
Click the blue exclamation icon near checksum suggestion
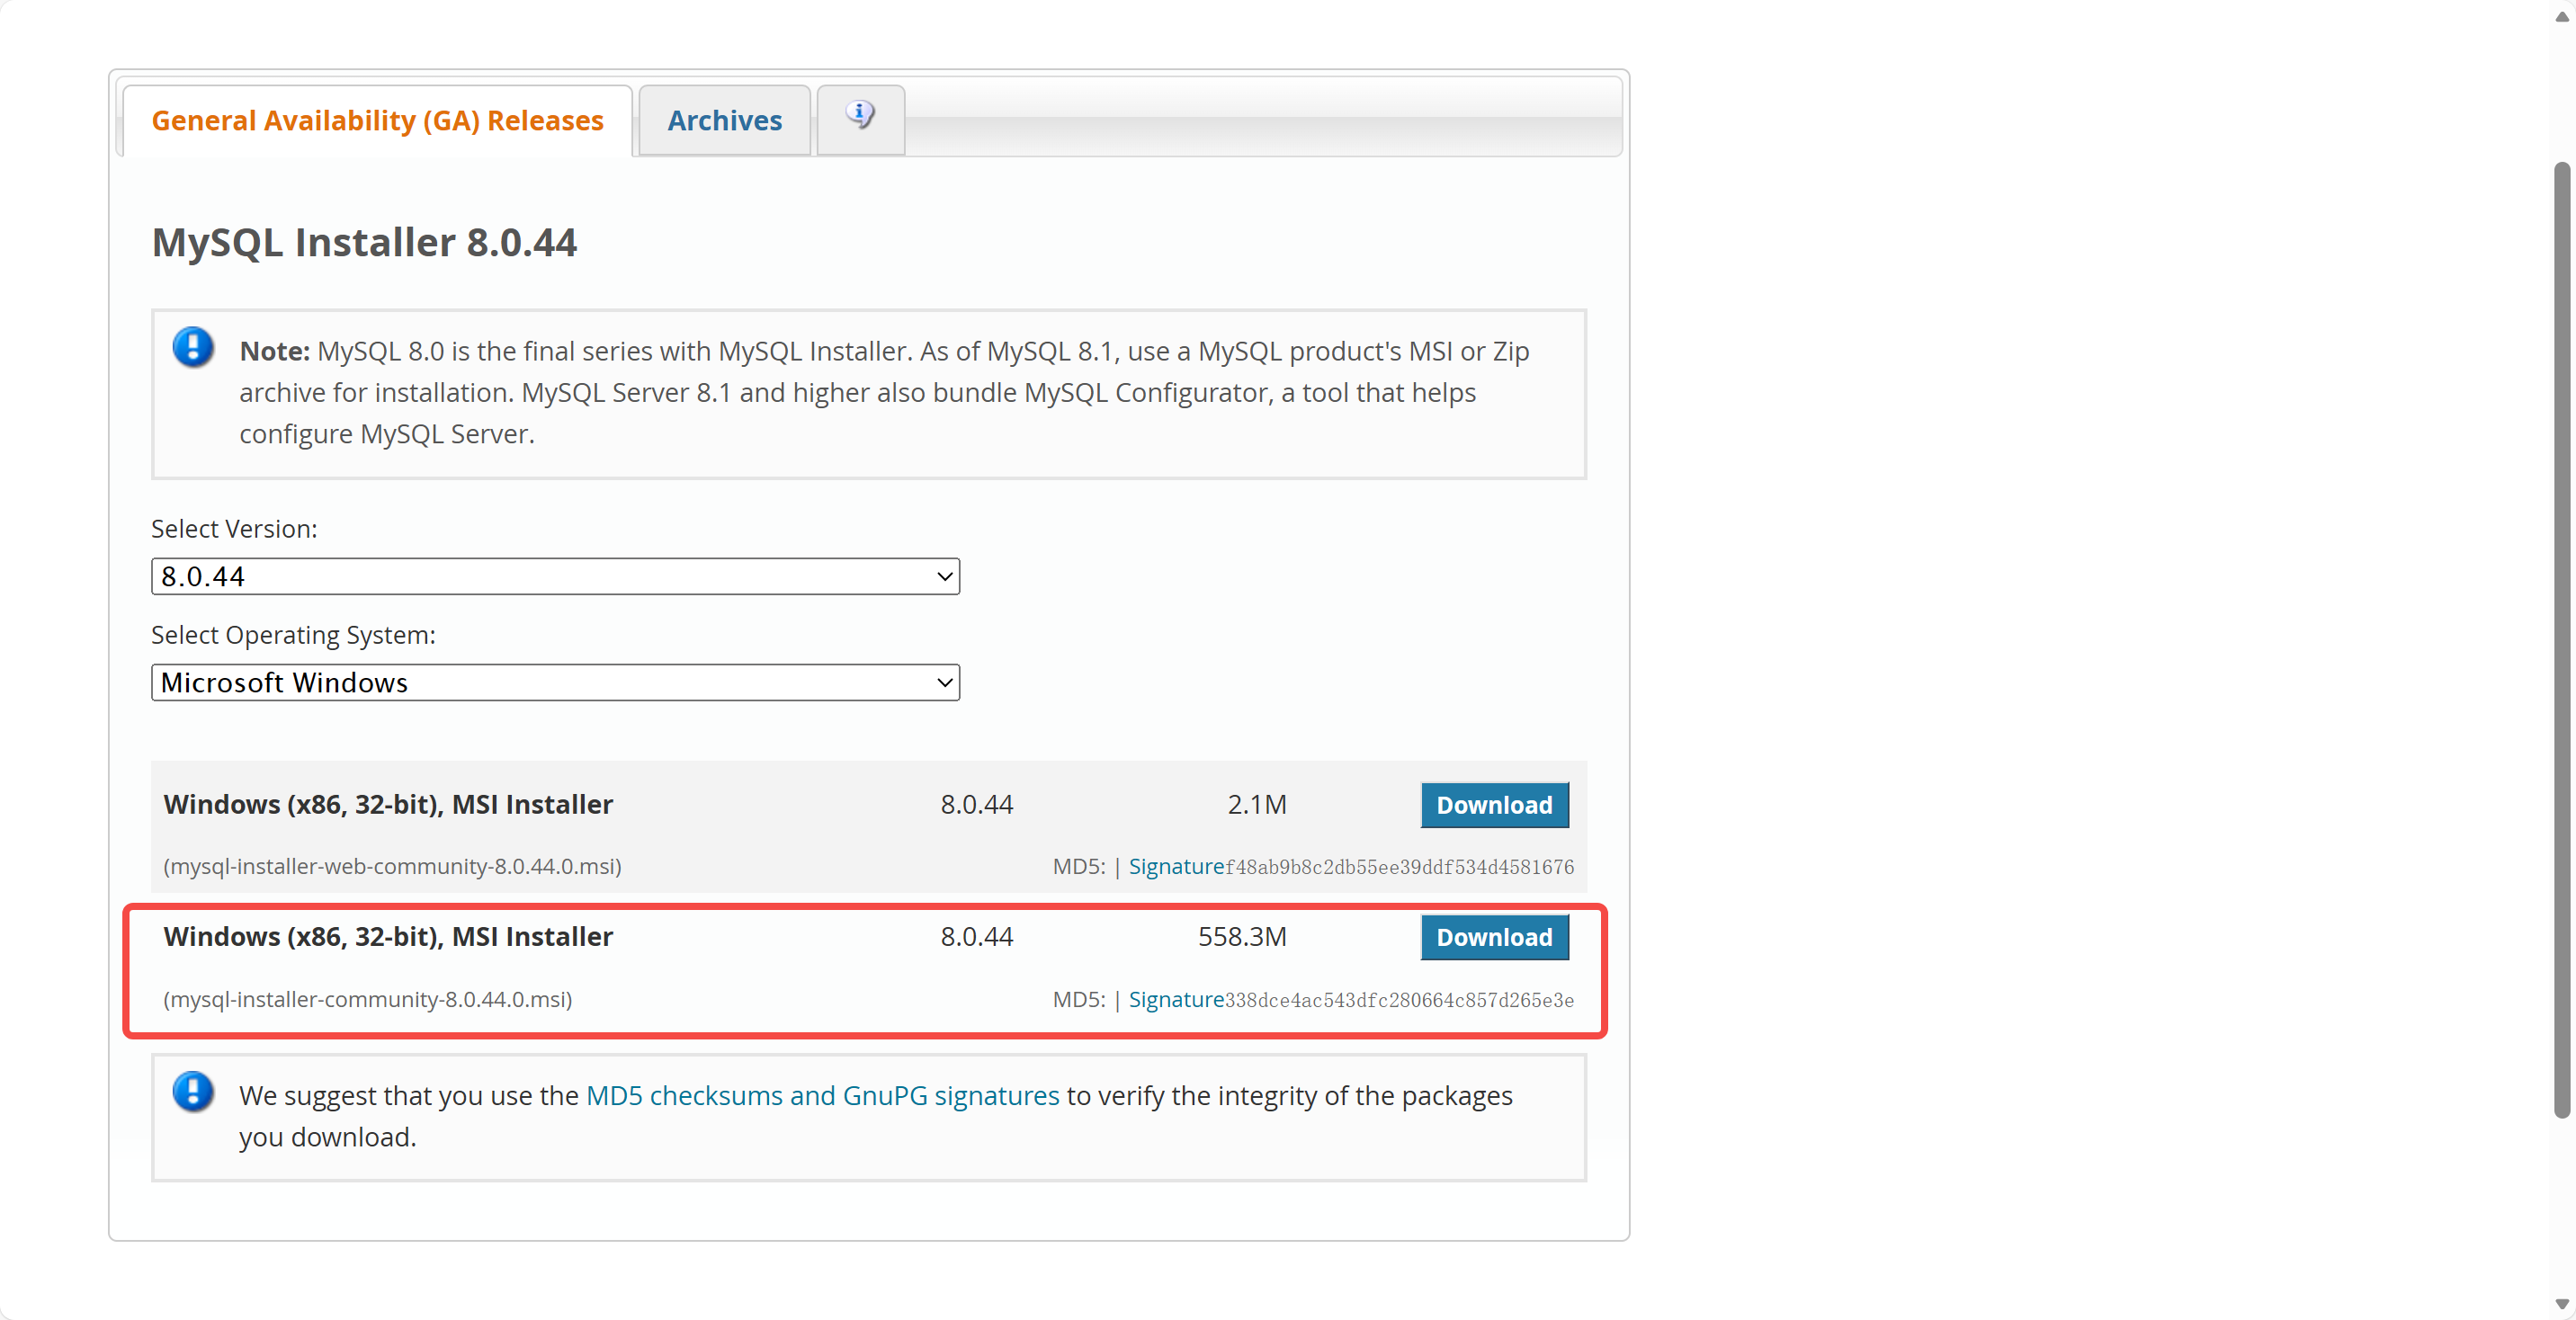pyautogui.click(x=193, y=1092)
